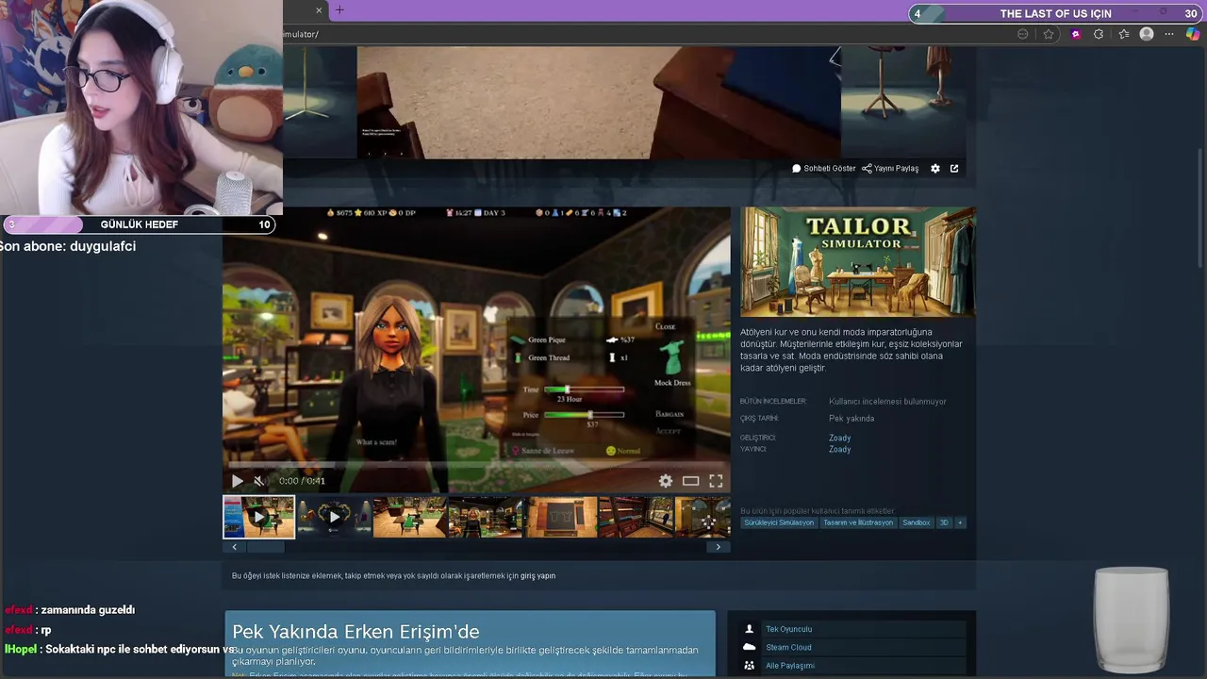The width and height of the screenshot is (1207, 679).
Task: Select the first trailer thumbnail
Action: pyautogui.click(x=258, y=517)
